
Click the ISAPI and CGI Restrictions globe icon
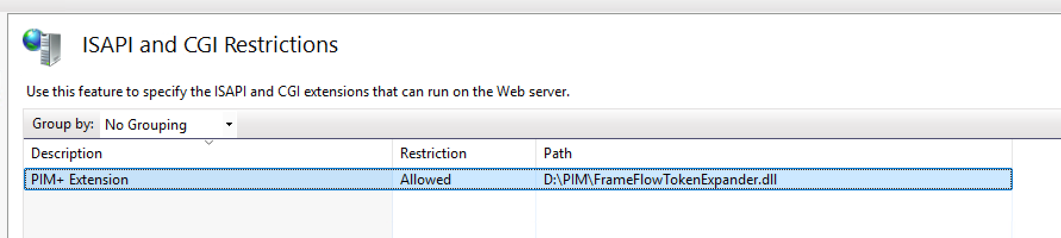[x=42, y=46]
